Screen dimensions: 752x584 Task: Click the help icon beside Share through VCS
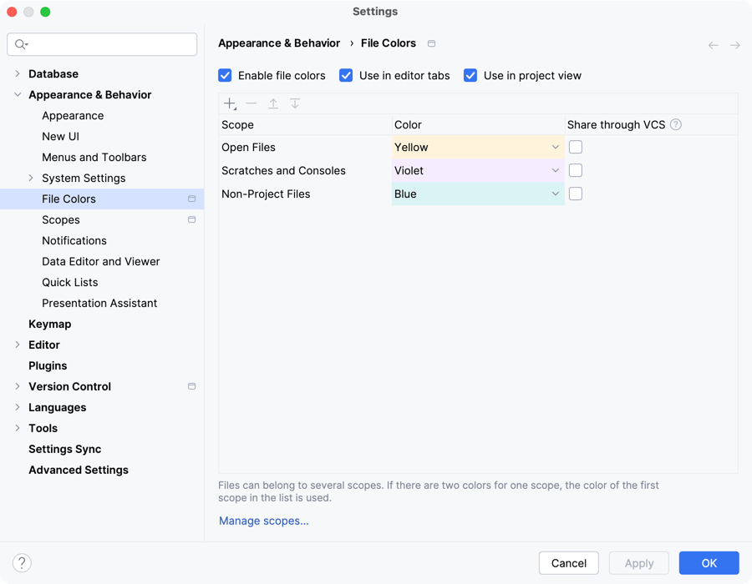click(676, 123)
